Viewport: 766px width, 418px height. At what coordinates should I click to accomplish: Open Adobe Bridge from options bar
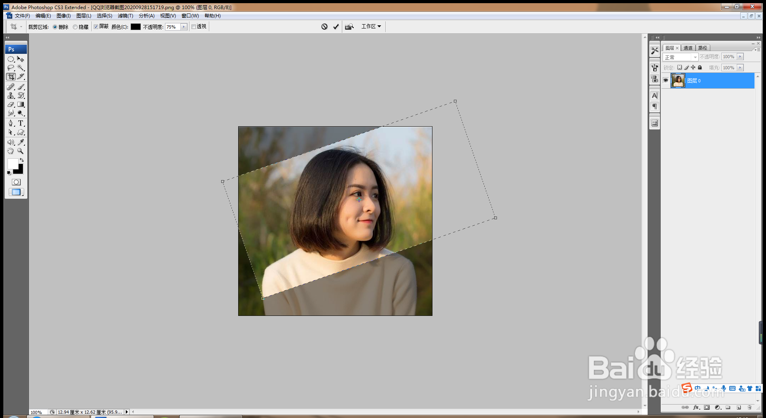(349, 27)
